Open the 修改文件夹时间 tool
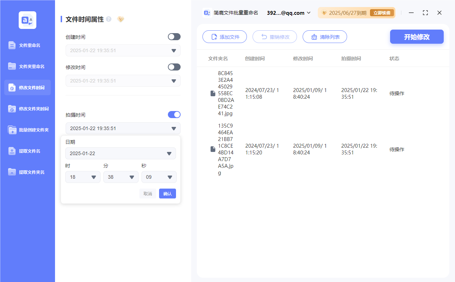 27,109
